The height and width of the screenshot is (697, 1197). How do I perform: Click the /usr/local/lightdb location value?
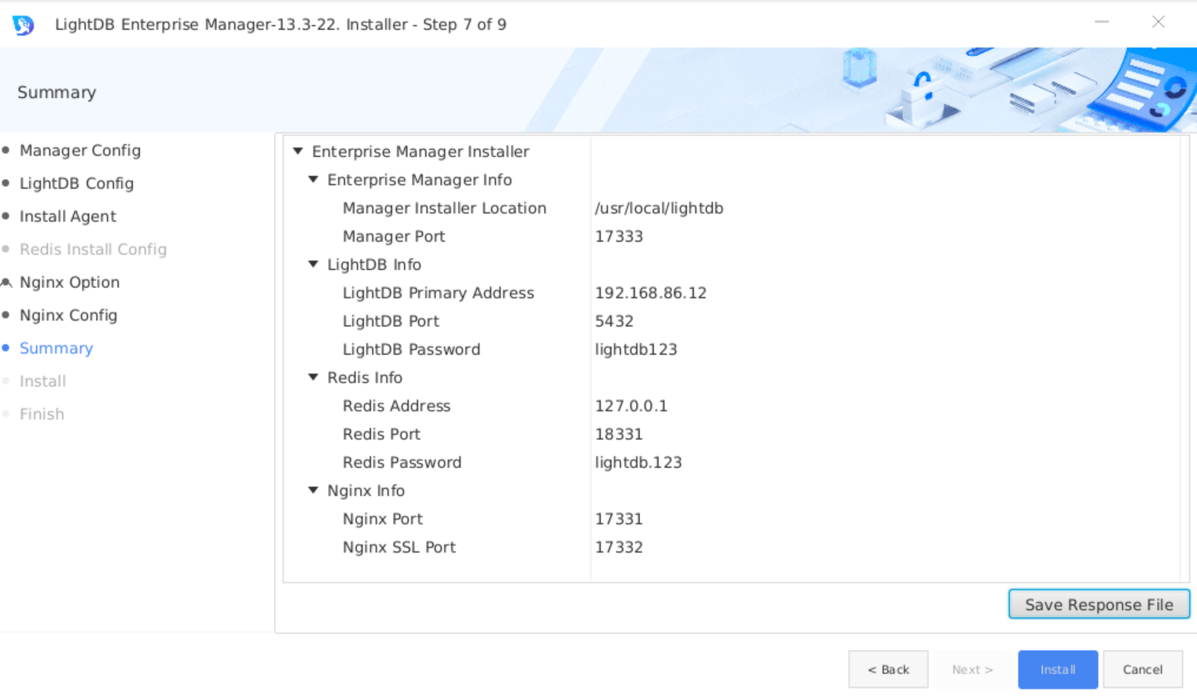(659, 208)
